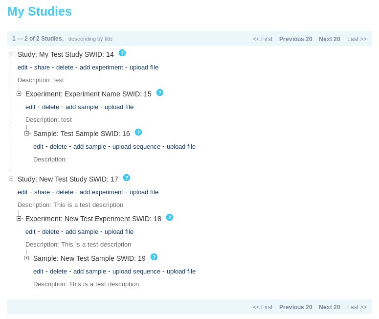Open help icon for New Test Sample
This screenshot has height=319, width=379.
click(154, 257)
